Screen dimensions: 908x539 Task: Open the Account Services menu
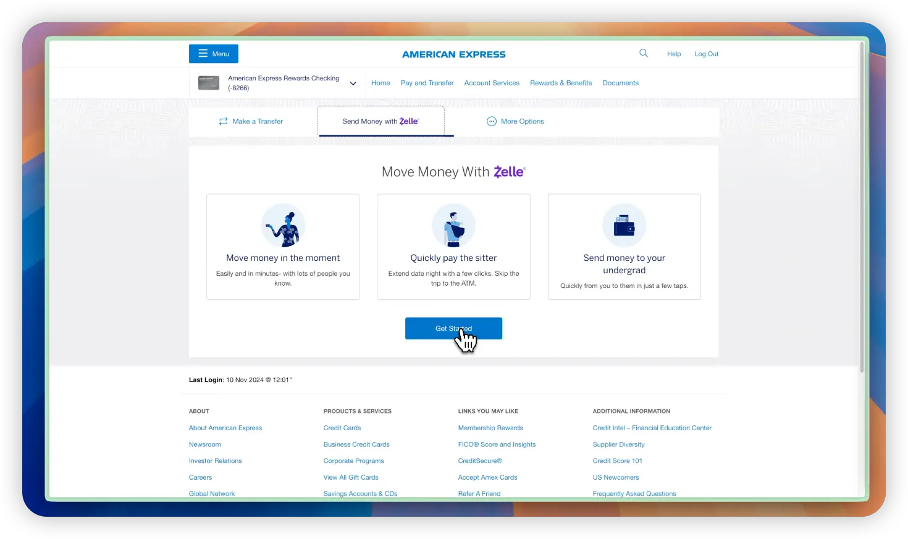pos(492,83)
